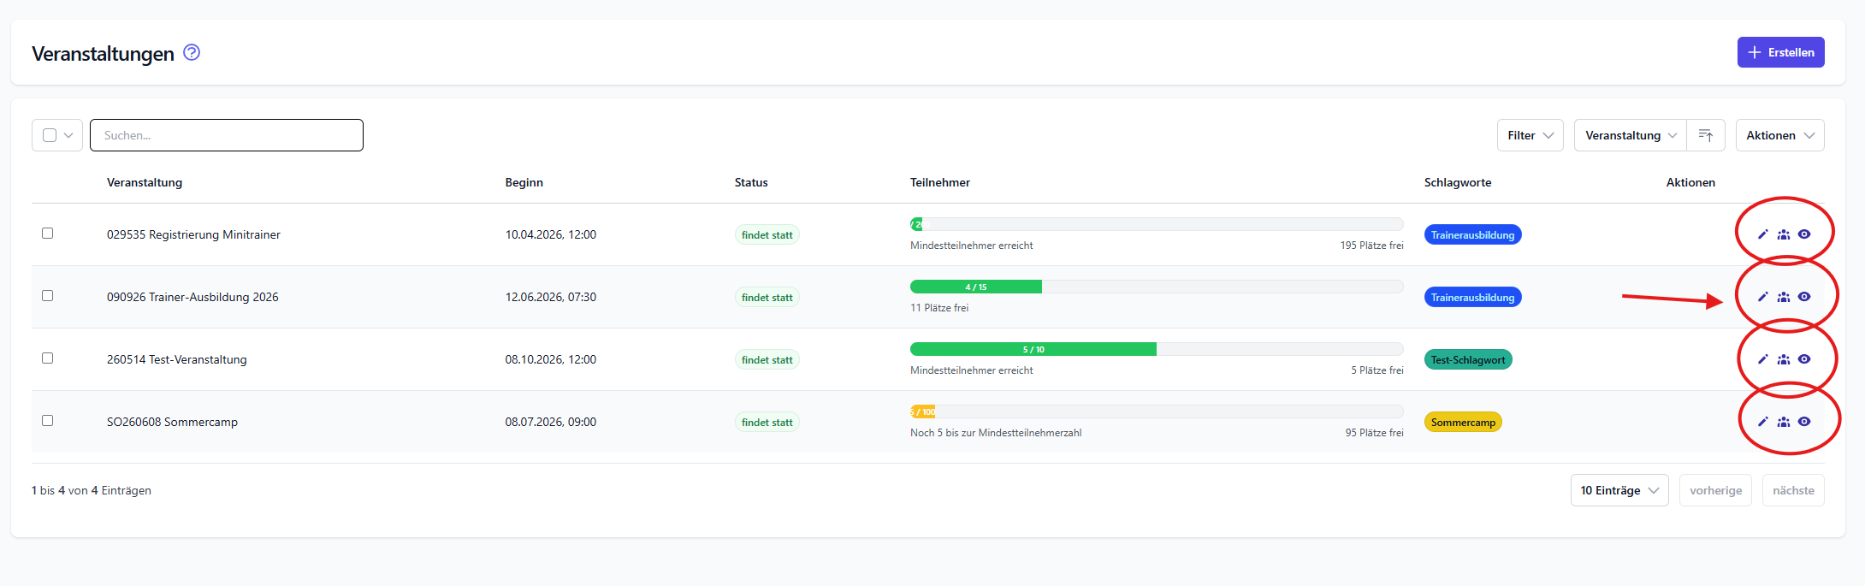The width and height of the screenshot is (1865, 586).
Task: View details of 029535 Registrierung Minitrainer
Action: pyautogui.click(x=1804, y=234)
